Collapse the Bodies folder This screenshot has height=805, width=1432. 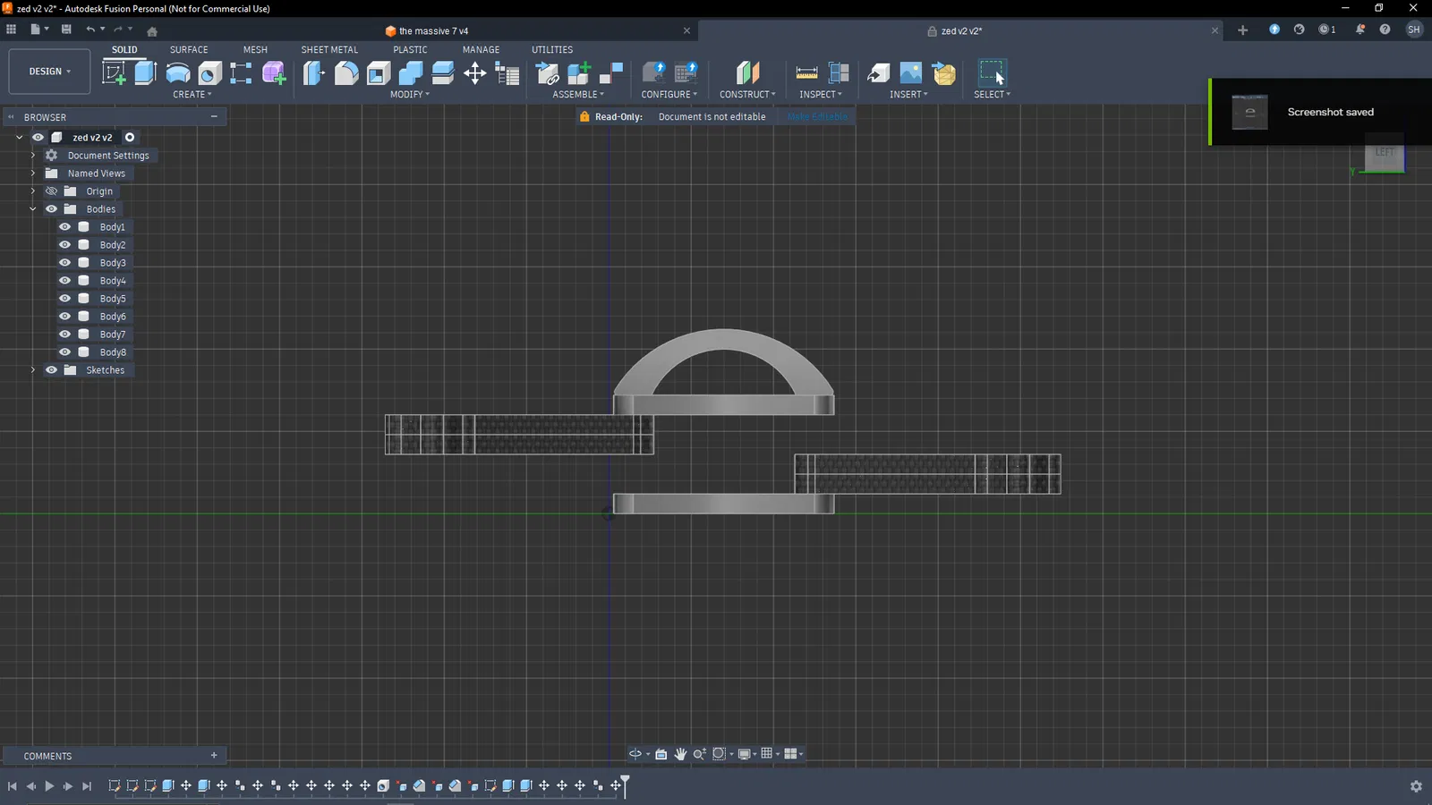pos(33,209)
